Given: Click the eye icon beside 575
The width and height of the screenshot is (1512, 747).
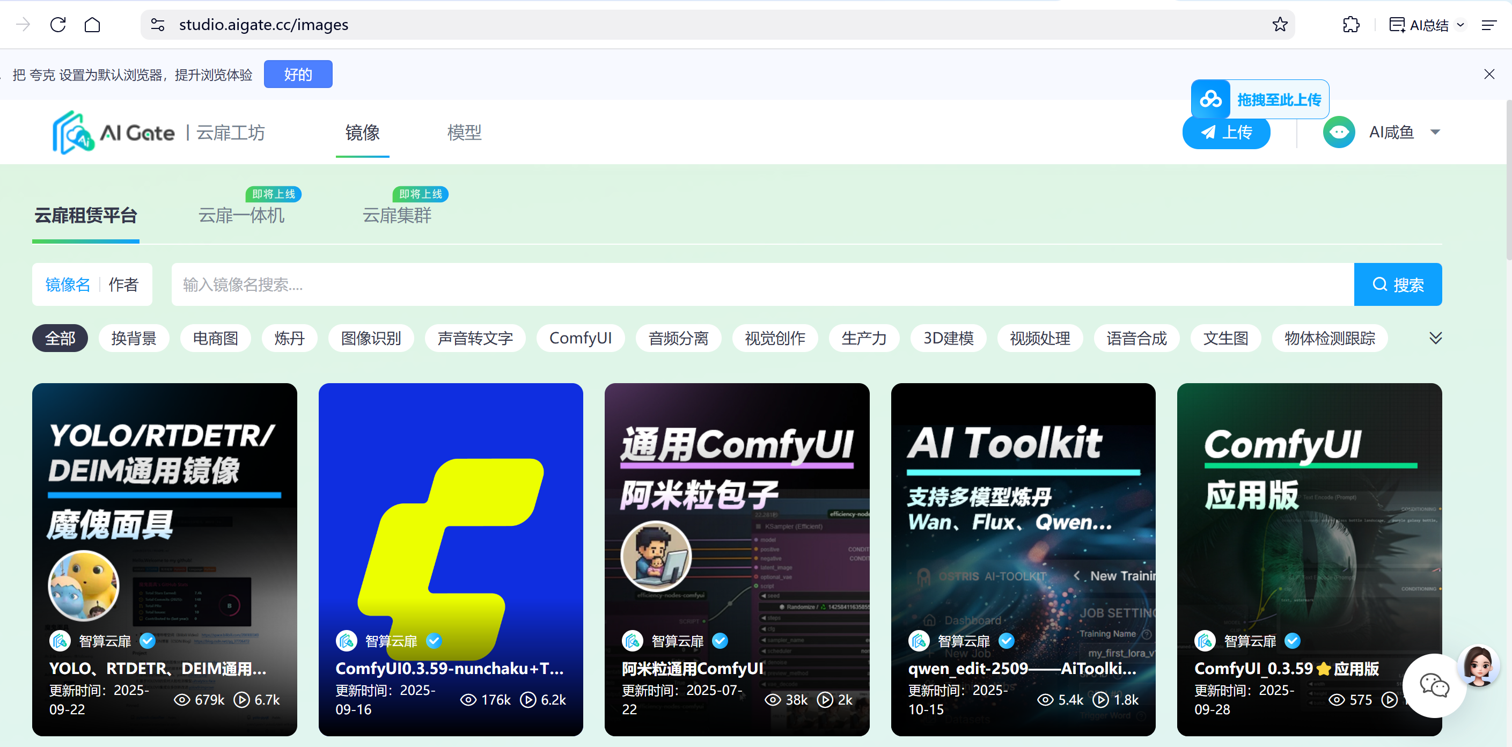Looking at the screenshot, I should [1337, 699].
